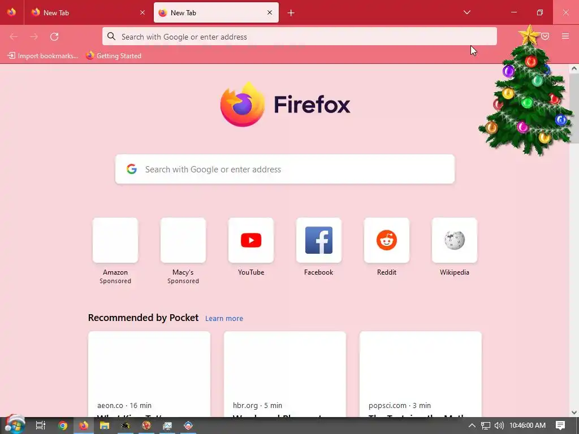The image size is (579, 434).
Task: Click the magnifier icon in address bar
Action: pyautogui.click(x=111, y=36)
